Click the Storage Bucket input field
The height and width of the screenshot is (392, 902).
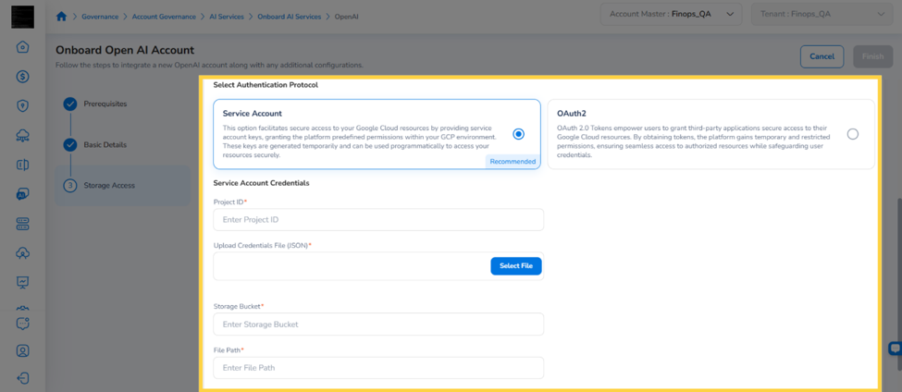tap(378, 325)
